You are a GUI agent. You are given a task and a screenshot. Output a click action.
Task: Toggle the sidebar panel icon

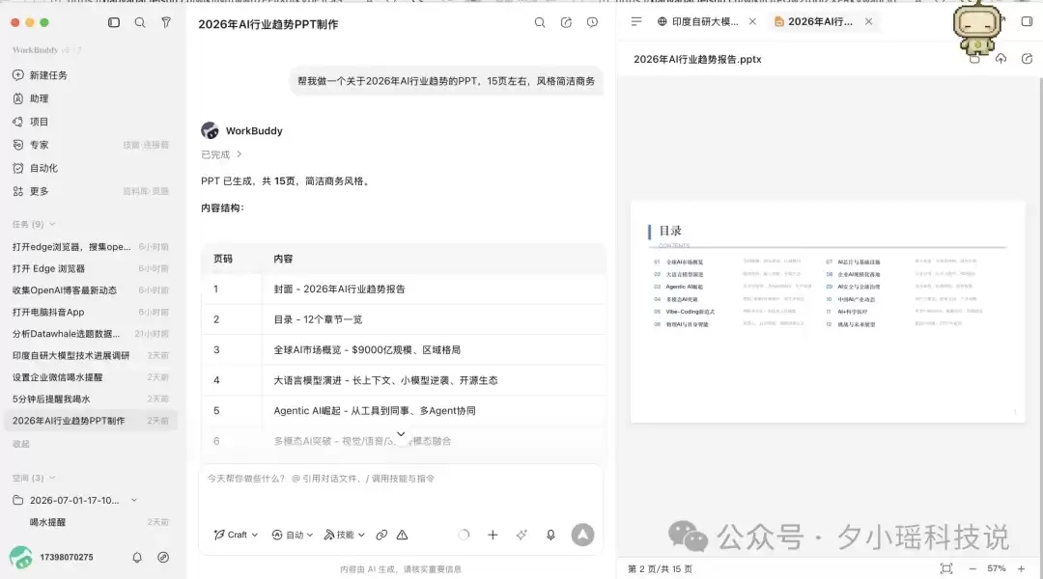click(114, 22)
